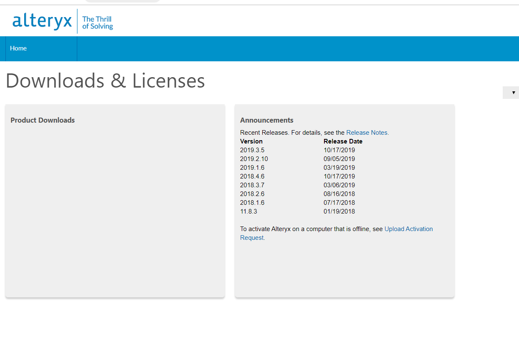Select version 2018.4.6 in the release list
The height and width of the screenshot is (342, 519).
pyautogui.click(x=252, y=176)
